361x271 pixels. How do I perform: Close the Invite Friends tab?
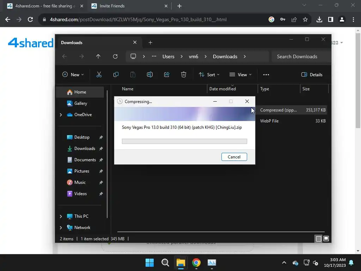pos(166,6)
